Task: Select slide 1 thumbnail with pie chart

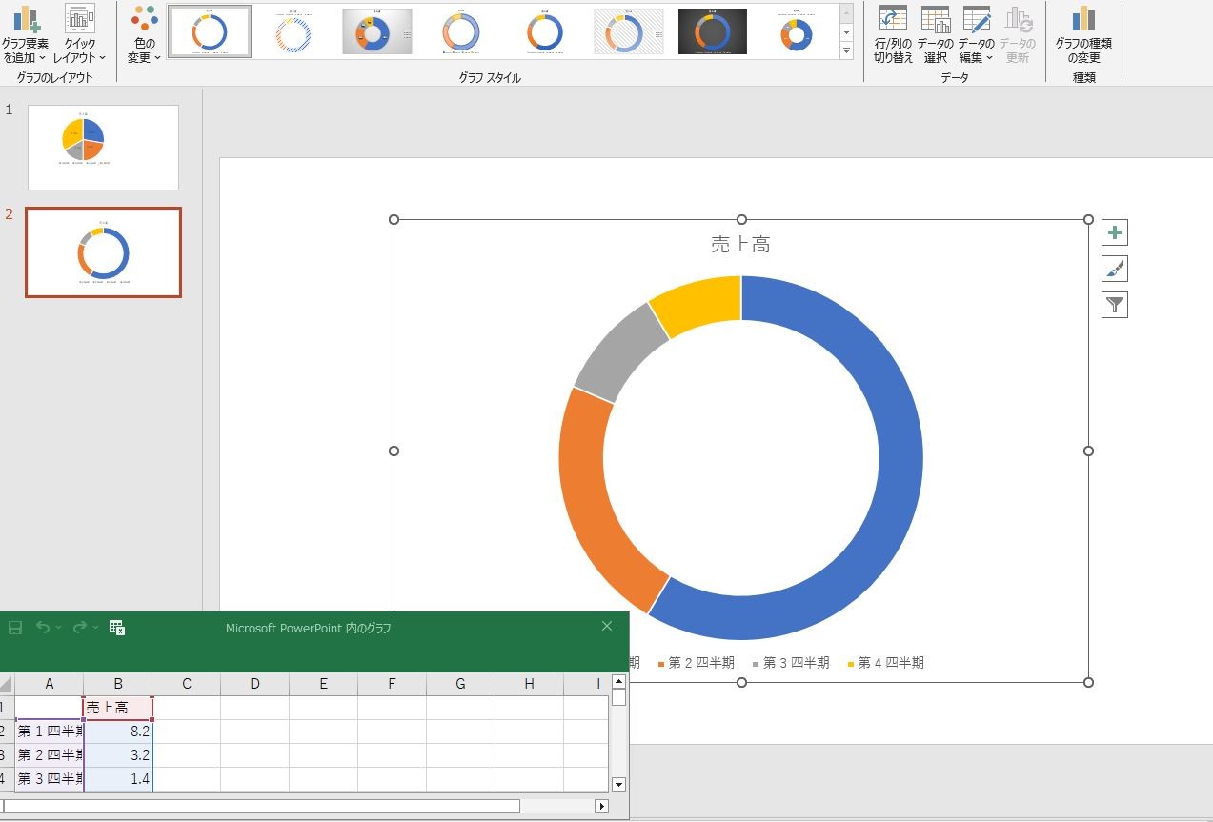Action: [103, 148]
